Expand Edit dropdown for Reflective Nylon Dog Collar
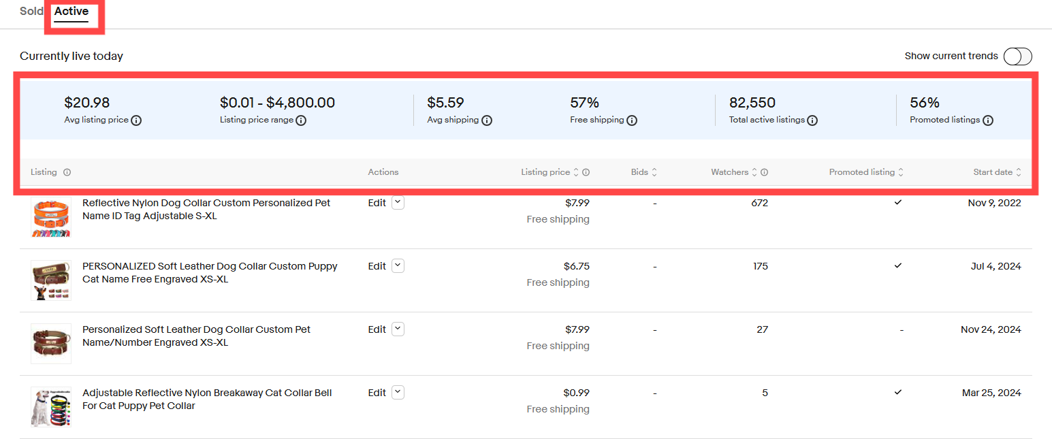The height and width of the screenshot is (439, 1052). pos(398,203)
